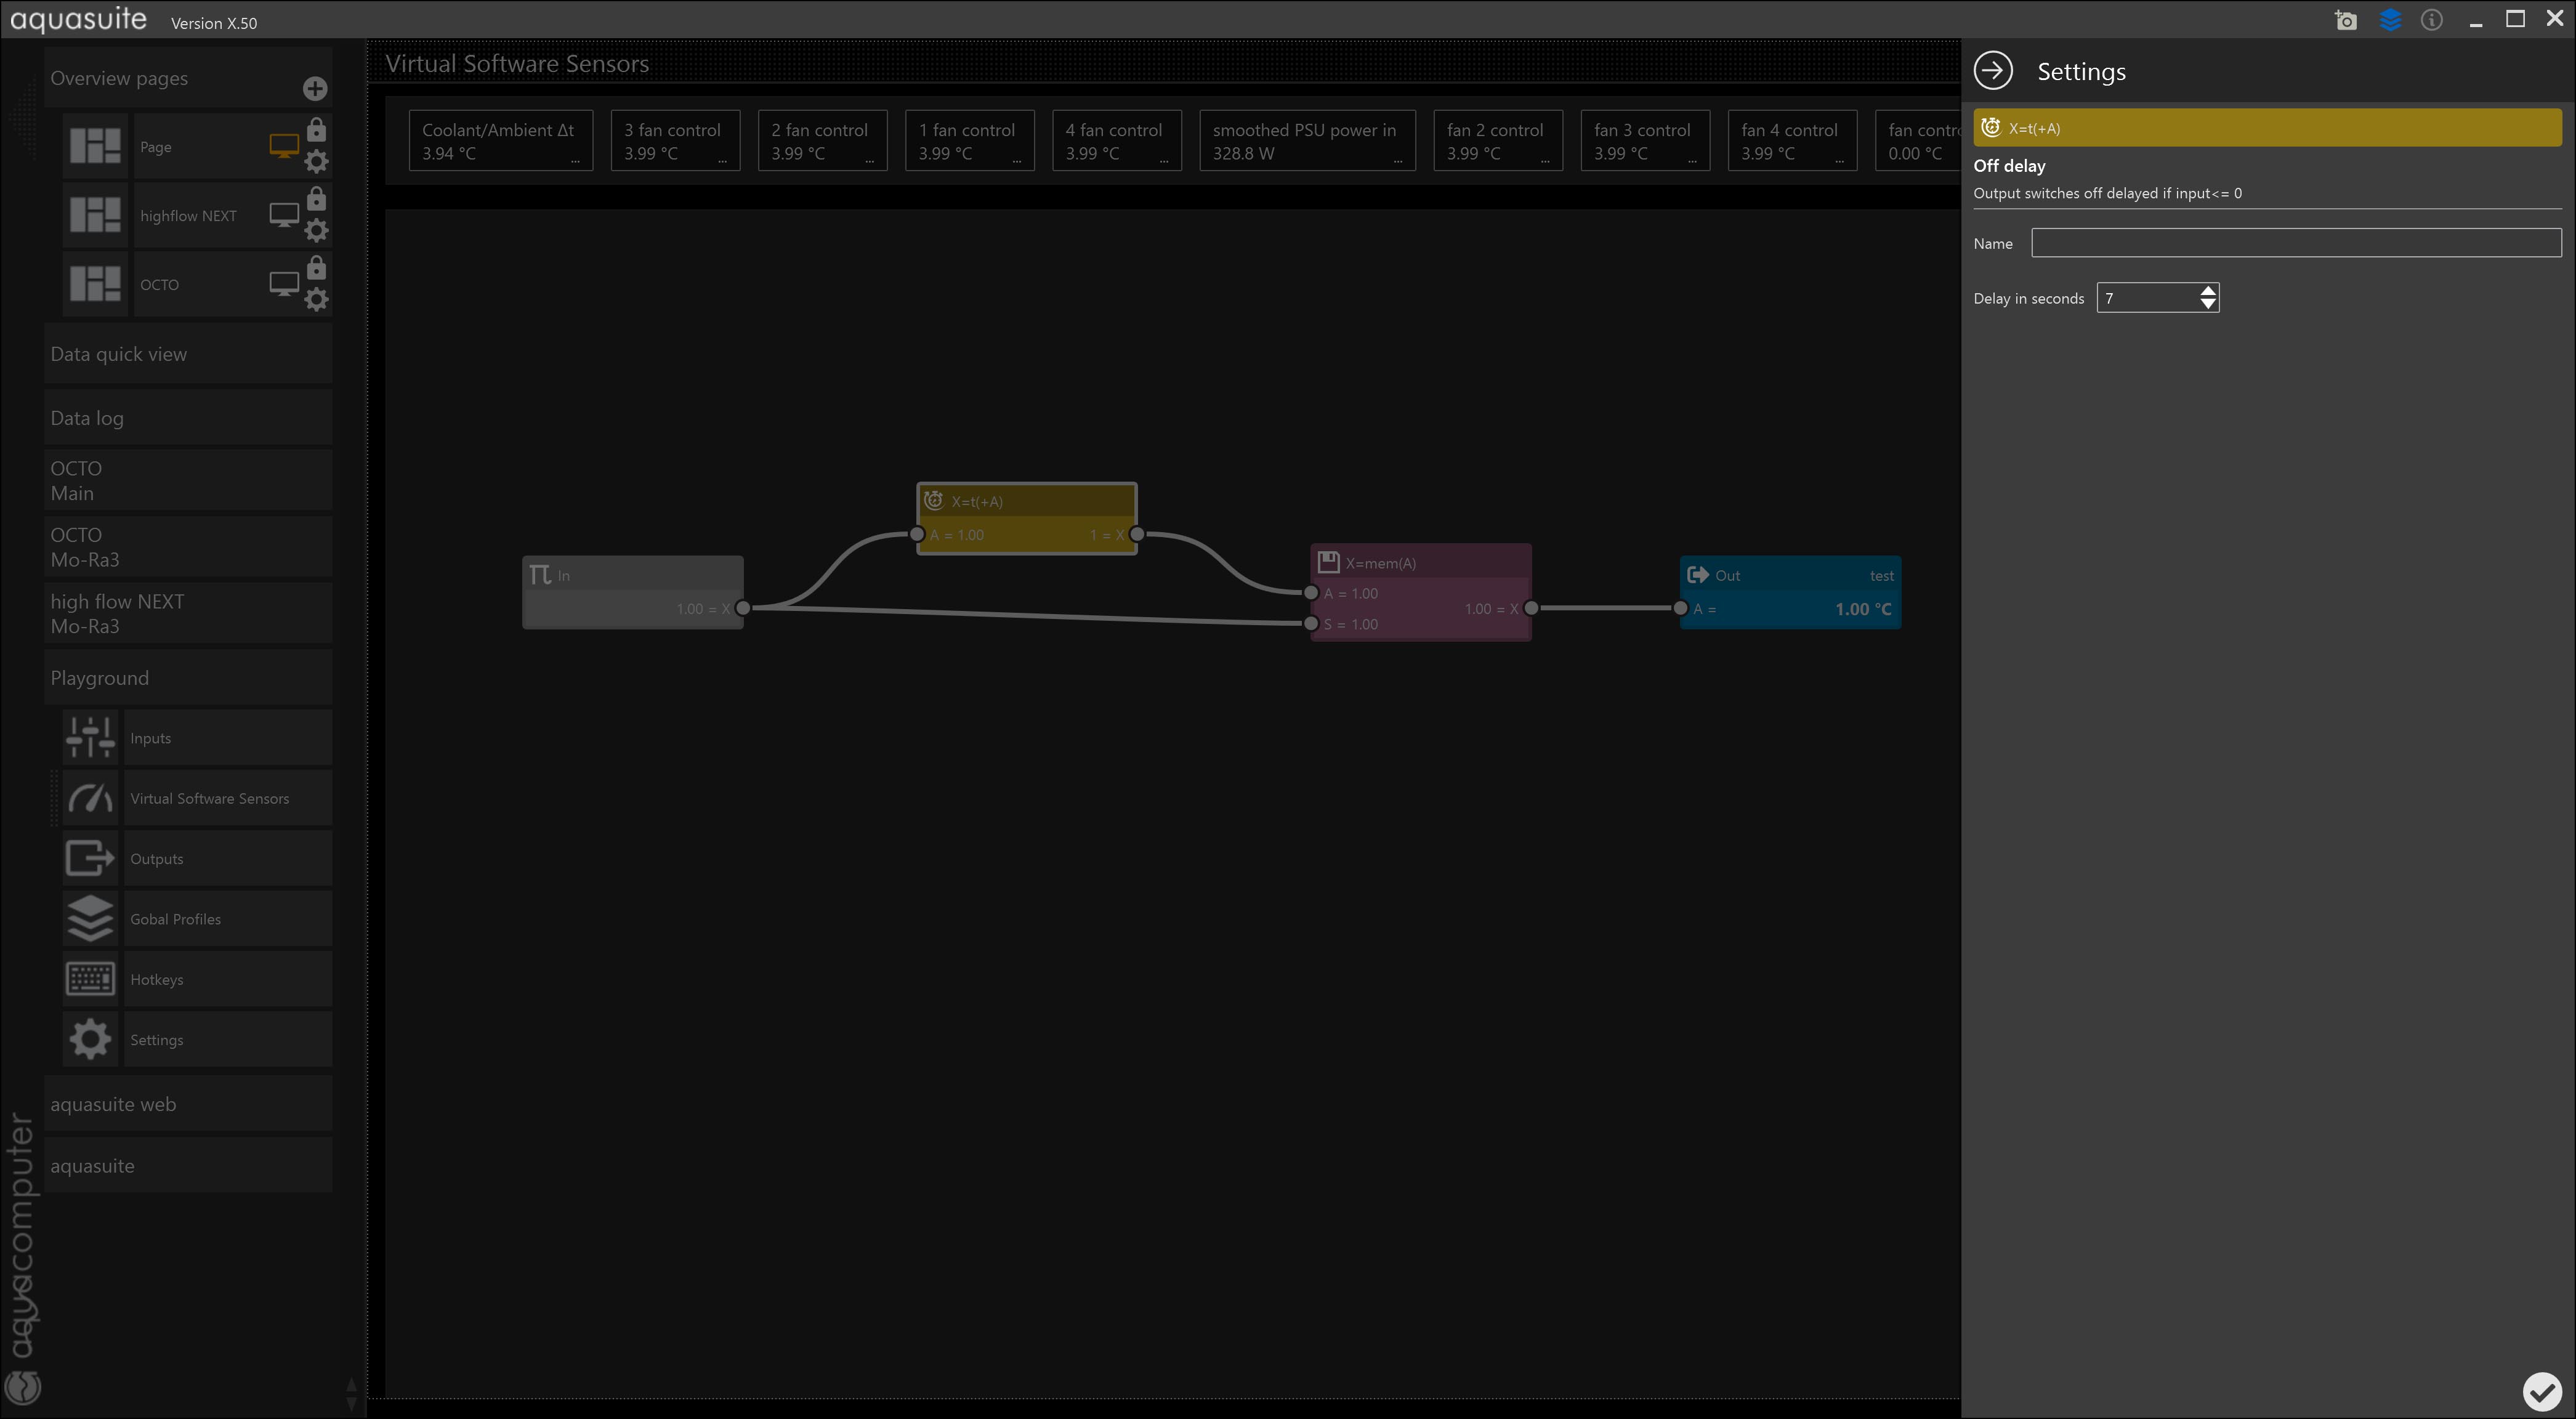
Task: Toggle the lock on the OCTO overview page
Action: 316,268
